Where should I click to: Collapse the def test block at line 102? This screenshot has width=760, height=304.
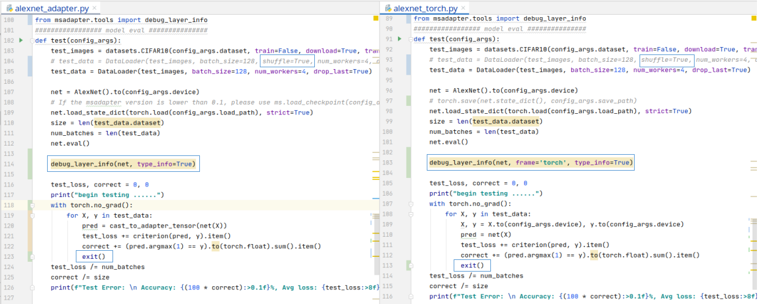(32, 40)
